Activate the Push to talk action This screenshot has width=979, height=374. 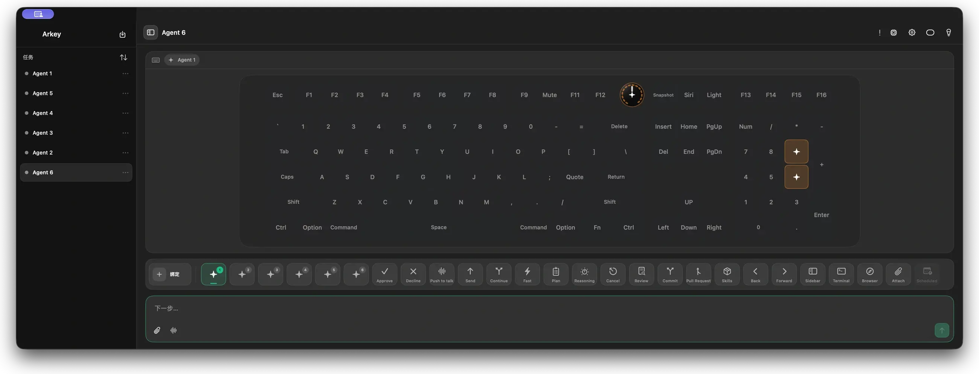pos(442,274)
